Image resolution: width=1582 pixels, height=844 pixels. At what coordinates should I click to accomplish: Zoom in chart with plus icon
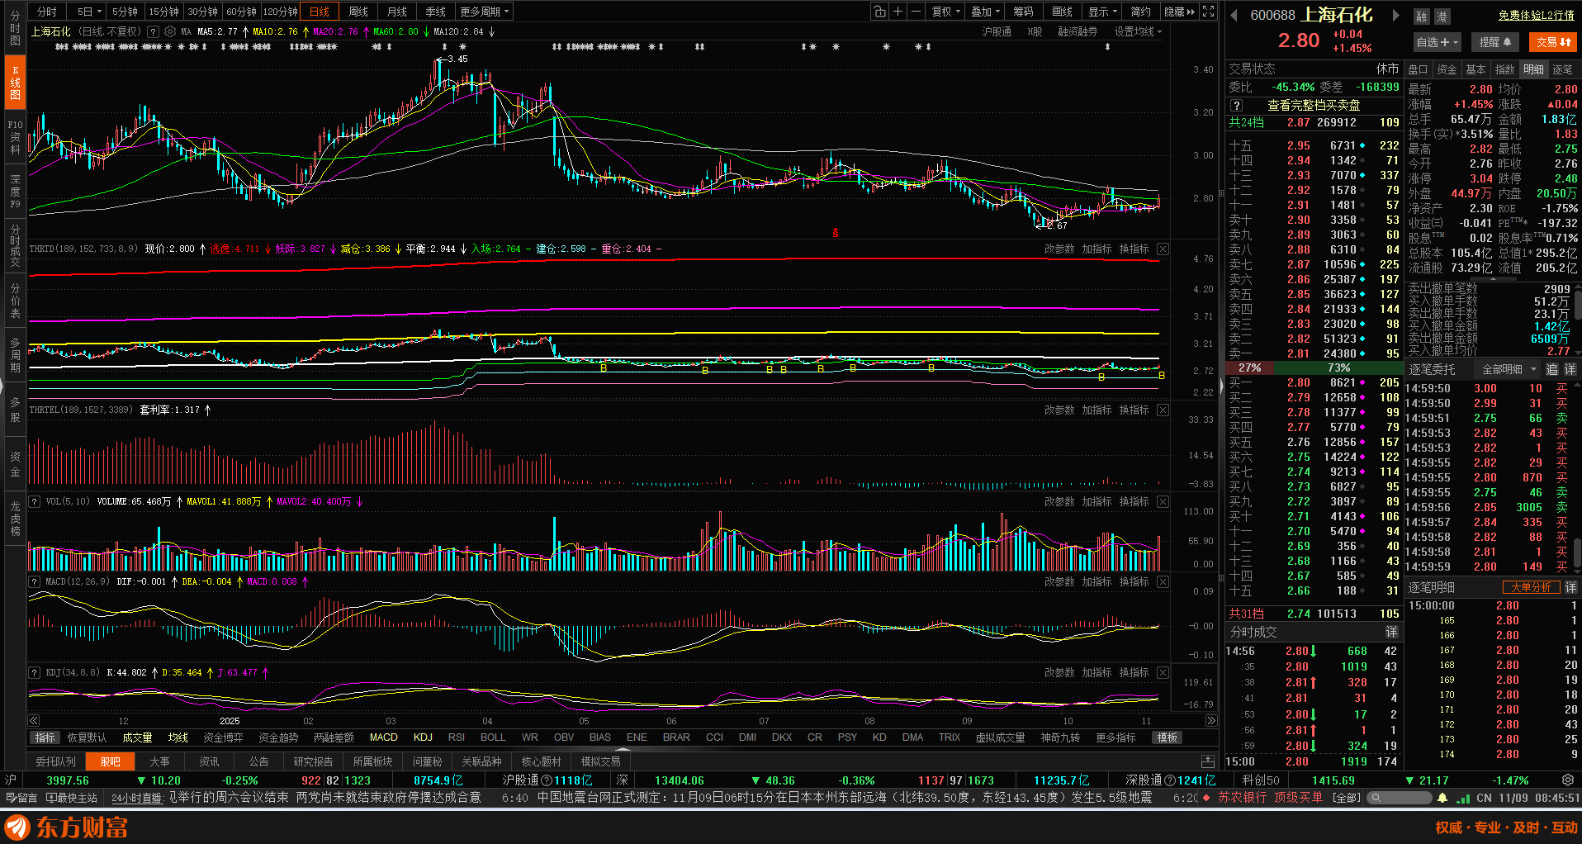(898, 12)
